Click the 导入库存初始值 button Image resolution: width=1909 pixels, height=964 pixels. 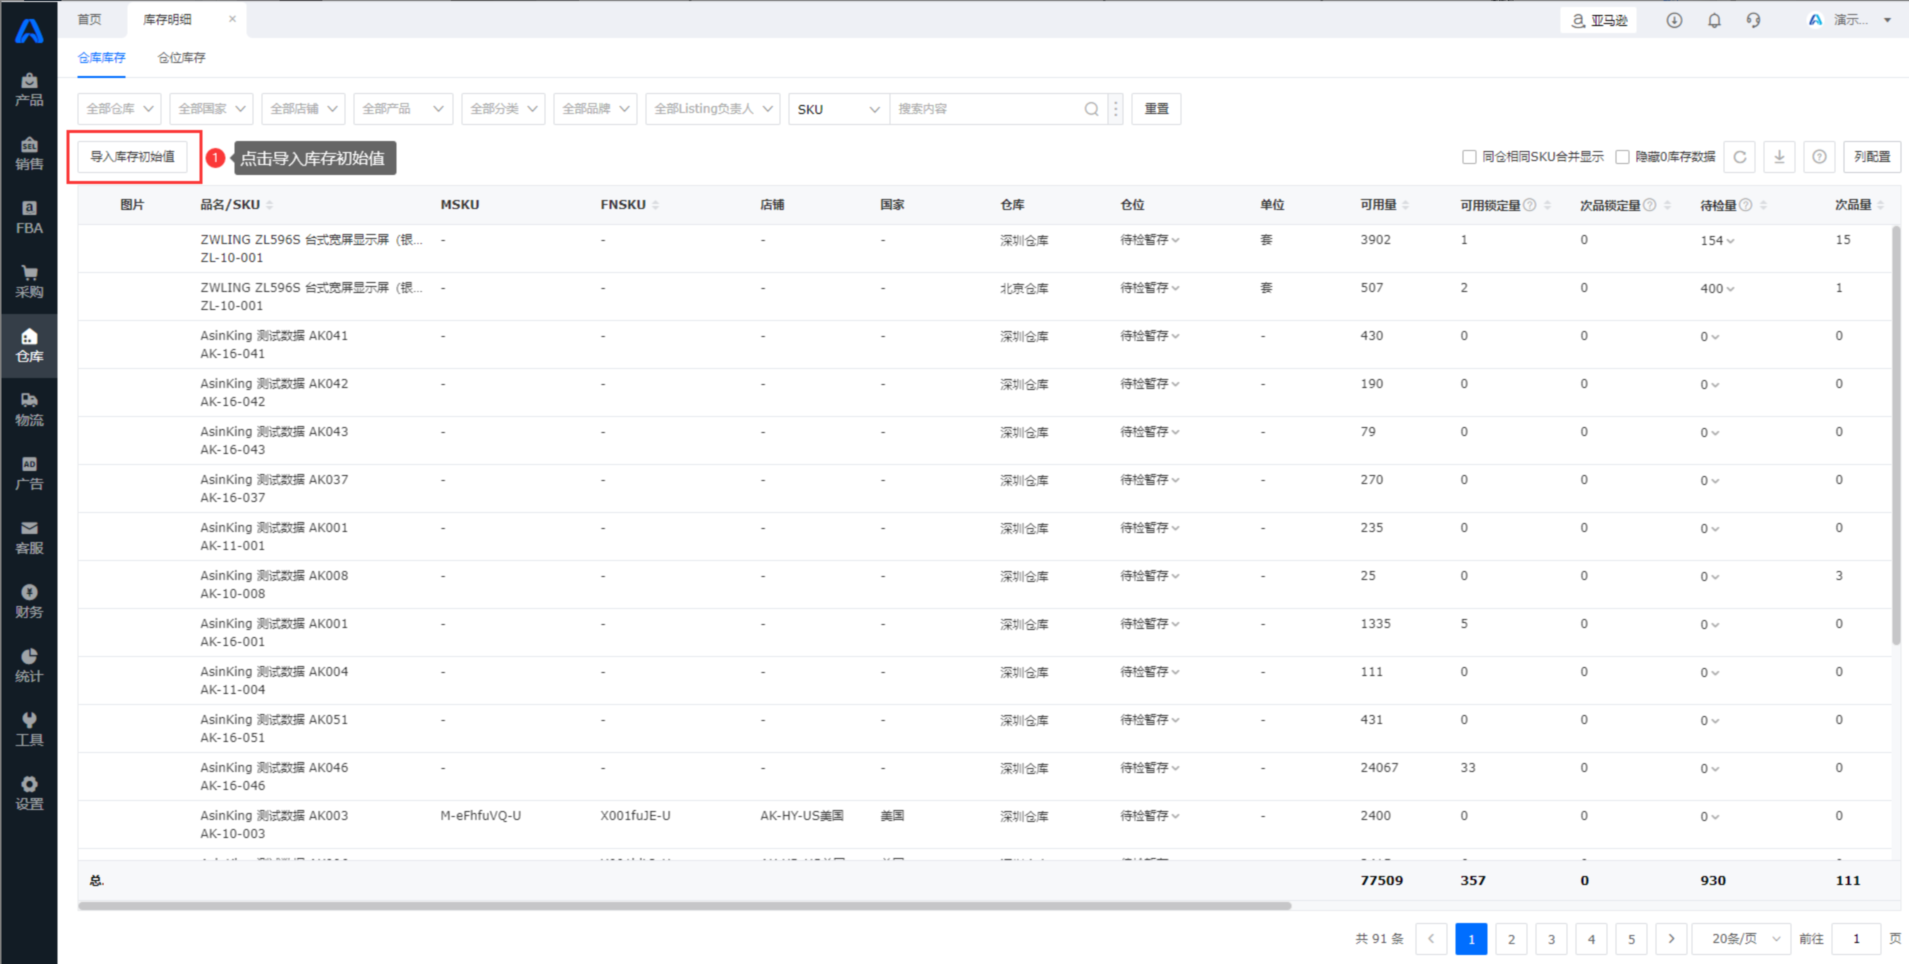pos(132,157)
